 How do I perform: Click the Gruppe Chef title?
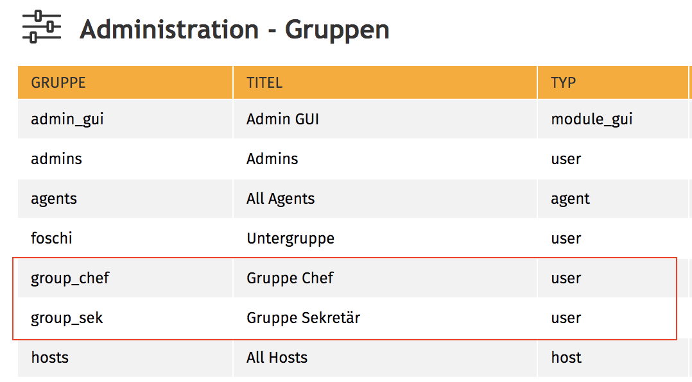coord(290,278)
